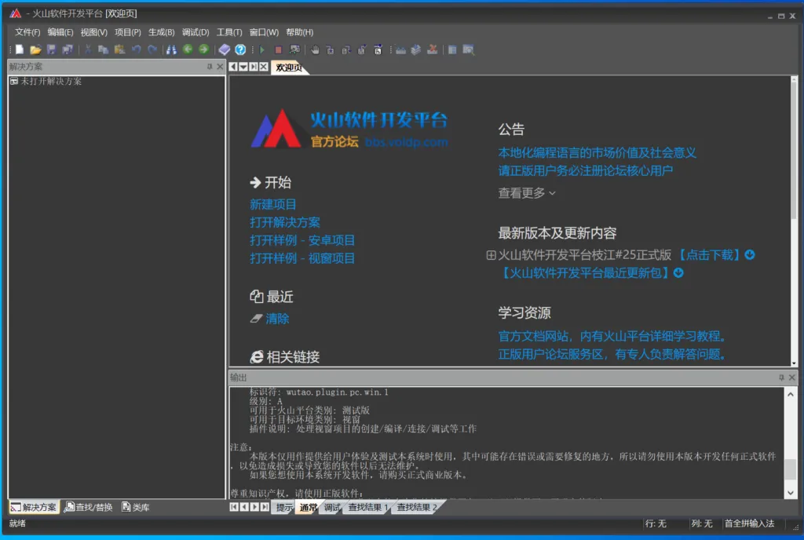The width and height of the screenshot is (804, 540).
Task: Open the 查找结果 1 tab
Action: (367, 507)
